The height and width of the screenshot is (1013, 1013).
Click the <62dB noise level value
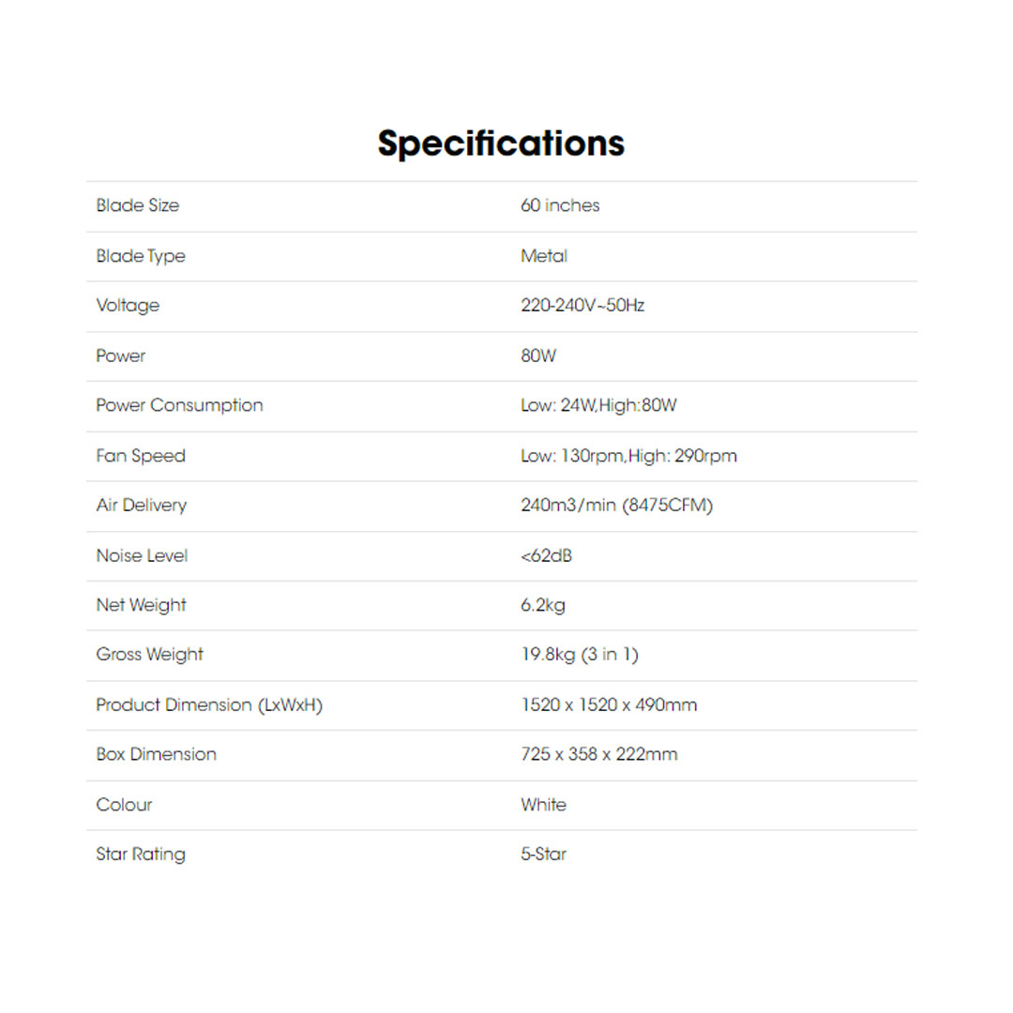[546, 555]
